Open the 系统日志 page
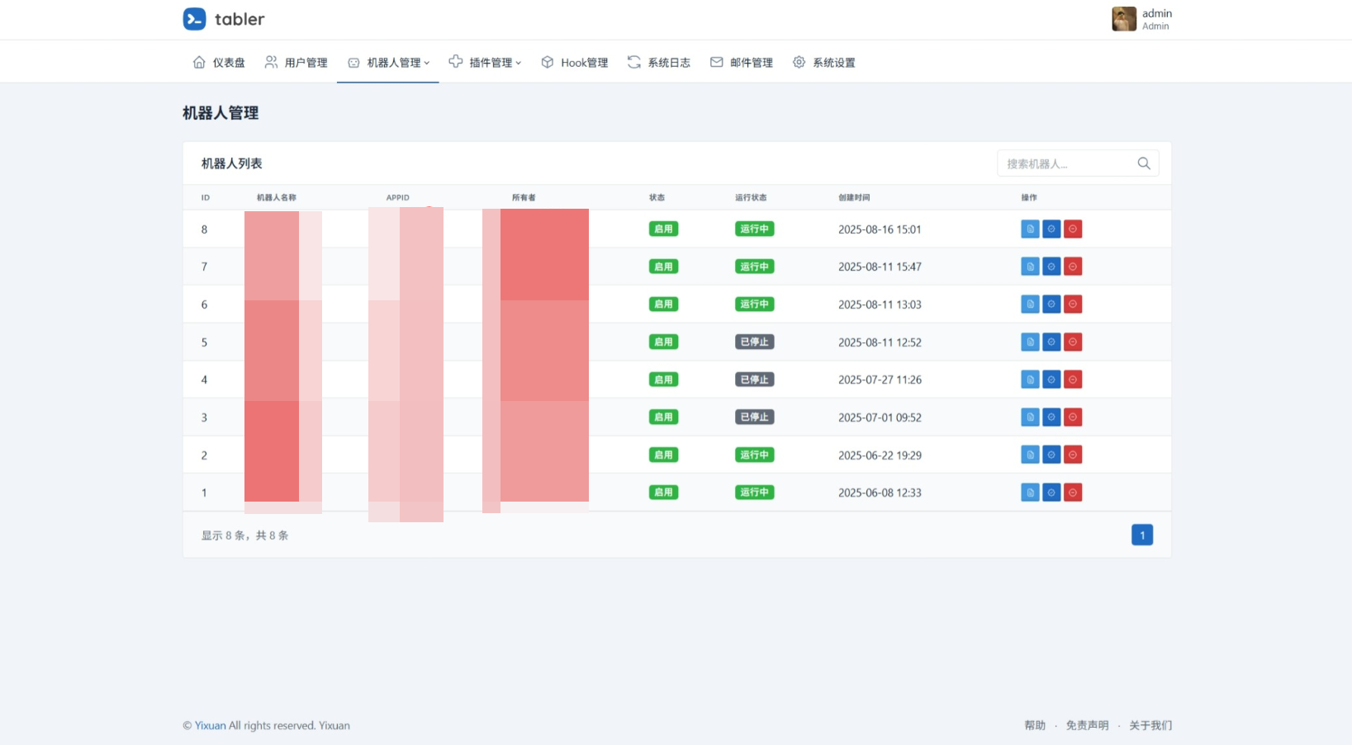Viewport: 1352px width, 745px height. 659,63
